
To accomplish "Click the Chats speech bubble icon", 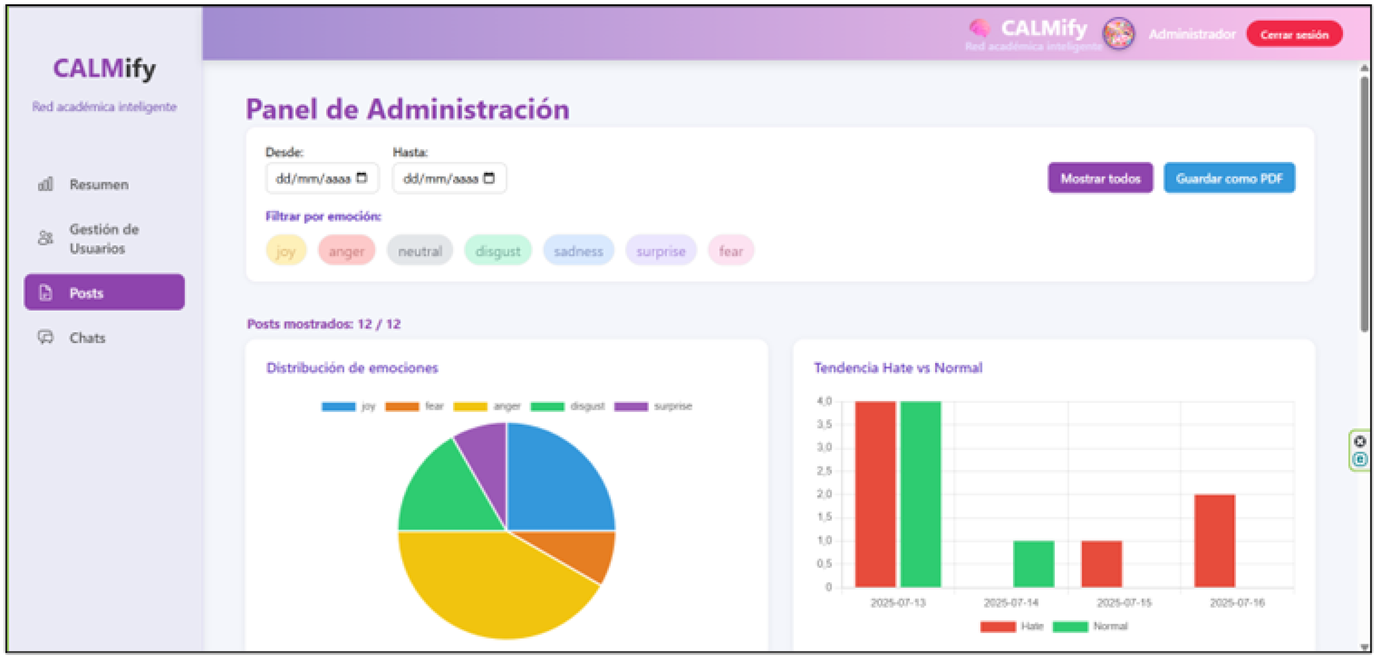I will coord(46,338).
